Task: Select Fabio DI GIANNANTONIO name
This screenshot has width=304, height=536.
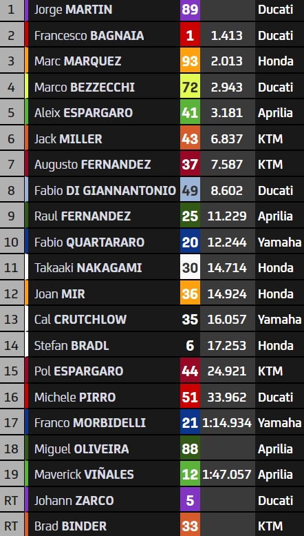Action: (x=105, y=190)
